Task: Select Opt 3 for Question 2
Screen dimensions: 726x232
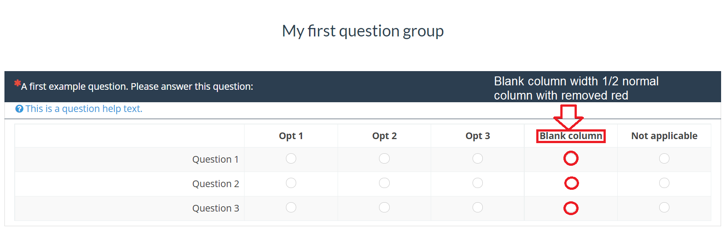Action: [477, 183]
